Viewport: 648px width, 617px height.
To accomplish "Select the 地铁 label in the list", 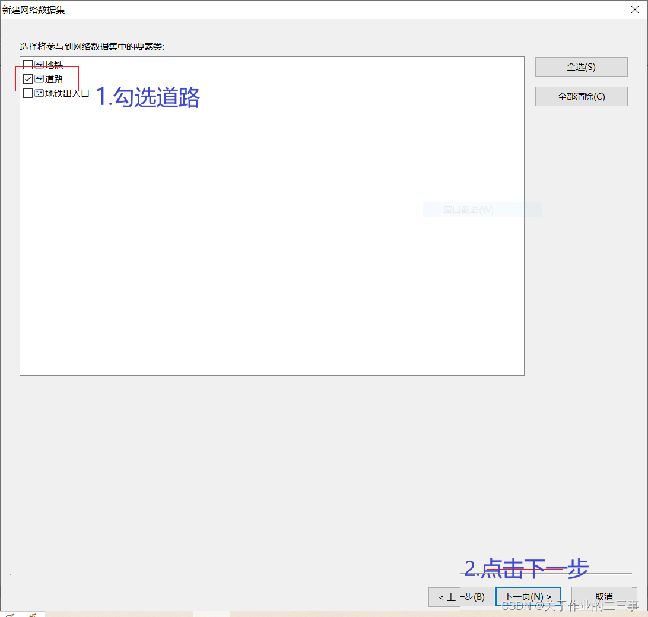I will (x=55, y=64).
